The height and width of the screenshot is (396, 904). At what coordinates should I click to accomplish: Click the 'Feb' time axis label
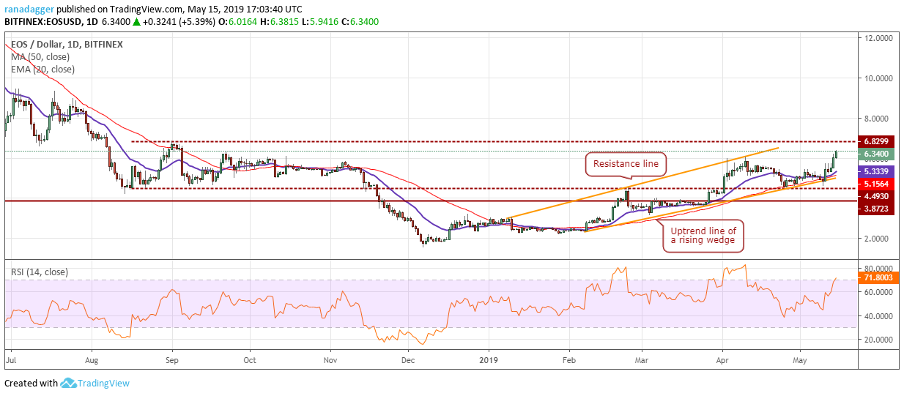click(x=568, y=360)
